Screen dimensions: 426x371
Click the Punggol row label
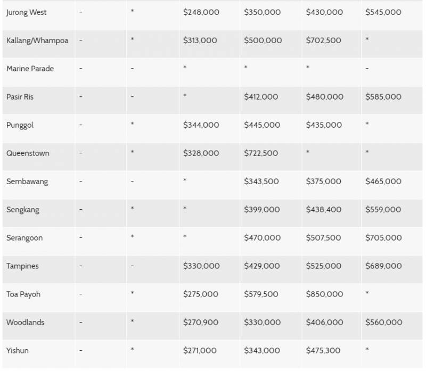[20, 125]
